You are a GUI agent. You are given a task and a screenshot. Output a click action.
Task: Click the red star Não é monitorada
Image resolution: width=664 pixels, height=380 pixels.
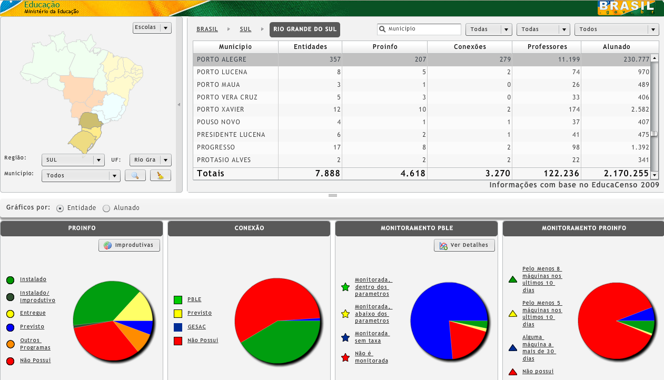(345, 358)
